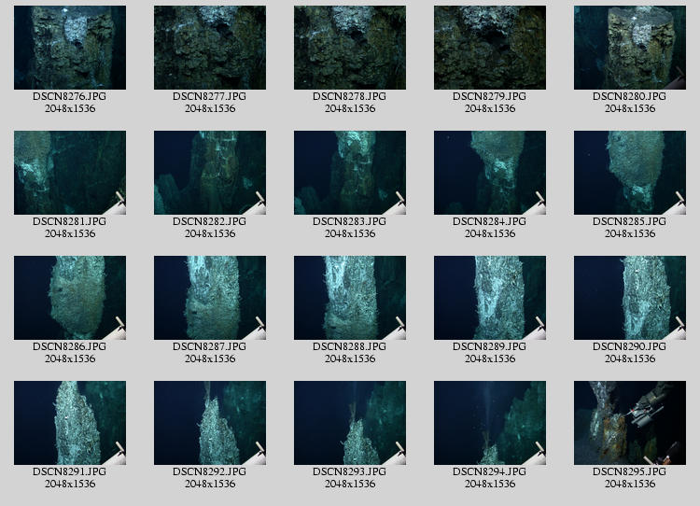700x506 pixels.
Task: View the DSCN8280.JPG thumbnail image
Action: pyautogui.click(x=630, y=48)
